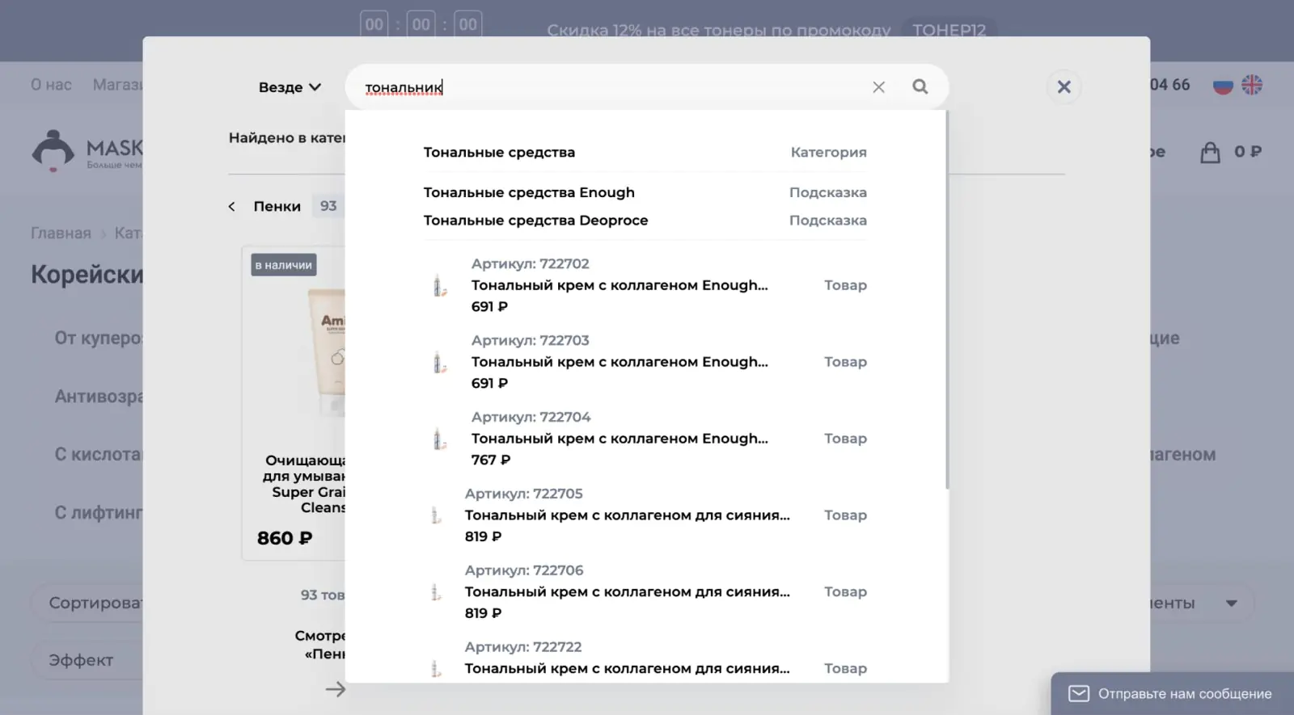1294x715 pixels.
Task: Click the 93 count badge next to Пенки
Action: click(x=328, y=207)
